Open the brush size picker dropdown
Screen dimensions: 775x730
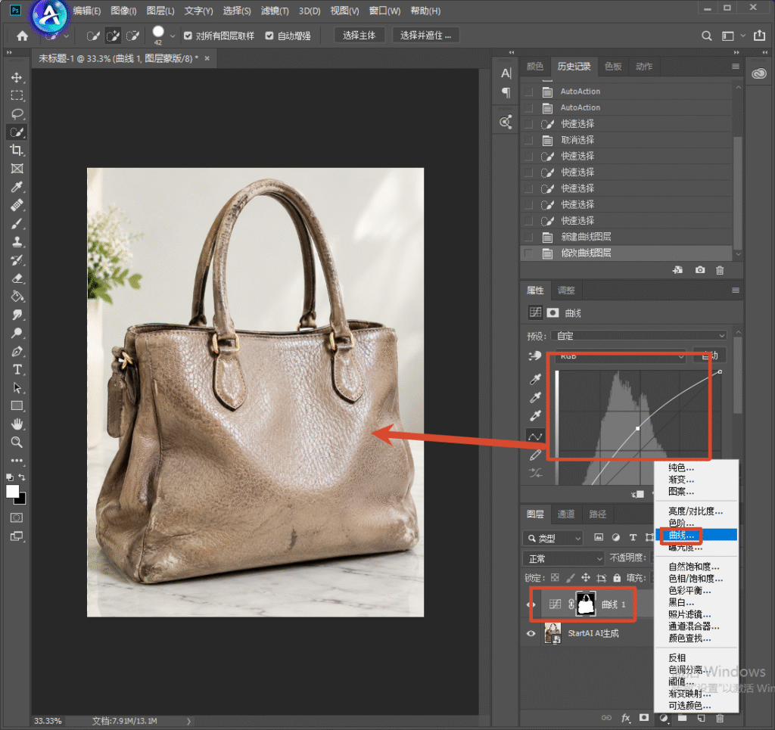click(x=173, y=36)
